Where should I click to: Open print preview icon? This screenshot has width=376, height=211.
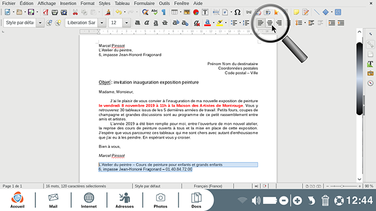click(x=64, y=12)
